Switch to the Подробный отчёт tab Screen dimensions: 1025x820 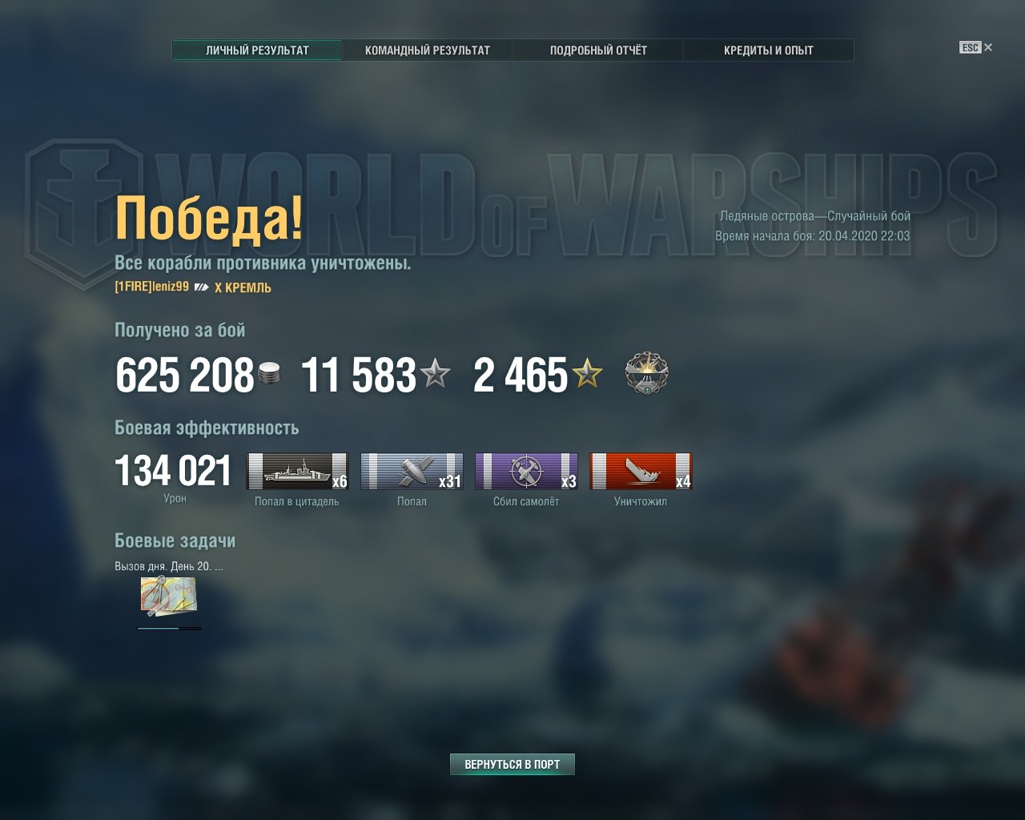point(598,50)
